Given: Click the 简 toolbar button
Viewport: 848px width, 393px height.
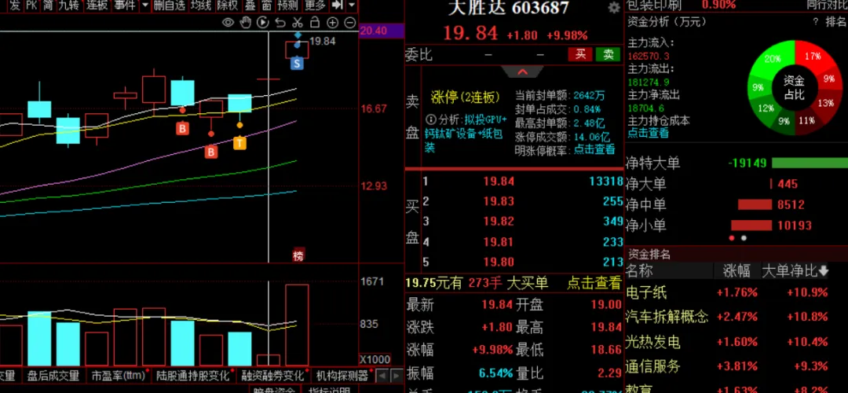Looking at the screenshot, I should (x=48, y=6).
